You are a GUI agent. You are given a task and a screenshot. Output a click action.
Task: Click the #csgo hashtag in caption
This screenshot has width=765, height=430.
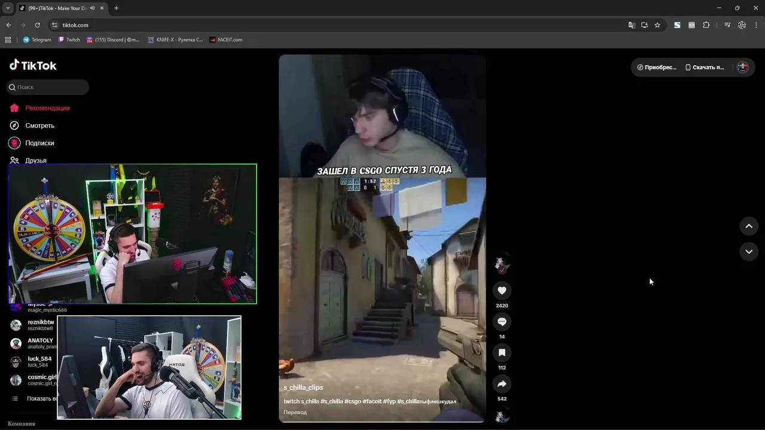point(353,401)
